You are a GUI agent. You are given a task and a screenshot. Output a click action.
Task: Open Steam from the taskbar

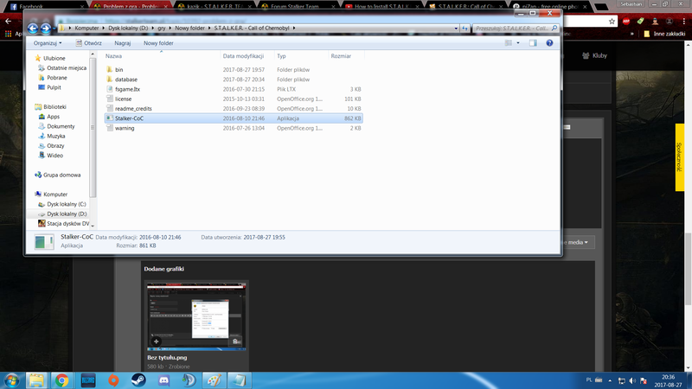(138, 379)
